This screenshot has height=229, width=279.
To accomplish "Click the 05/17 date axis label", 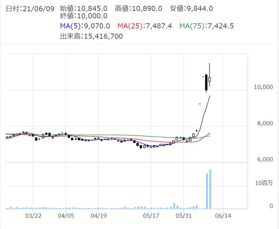I will click(x=151, y=216).
